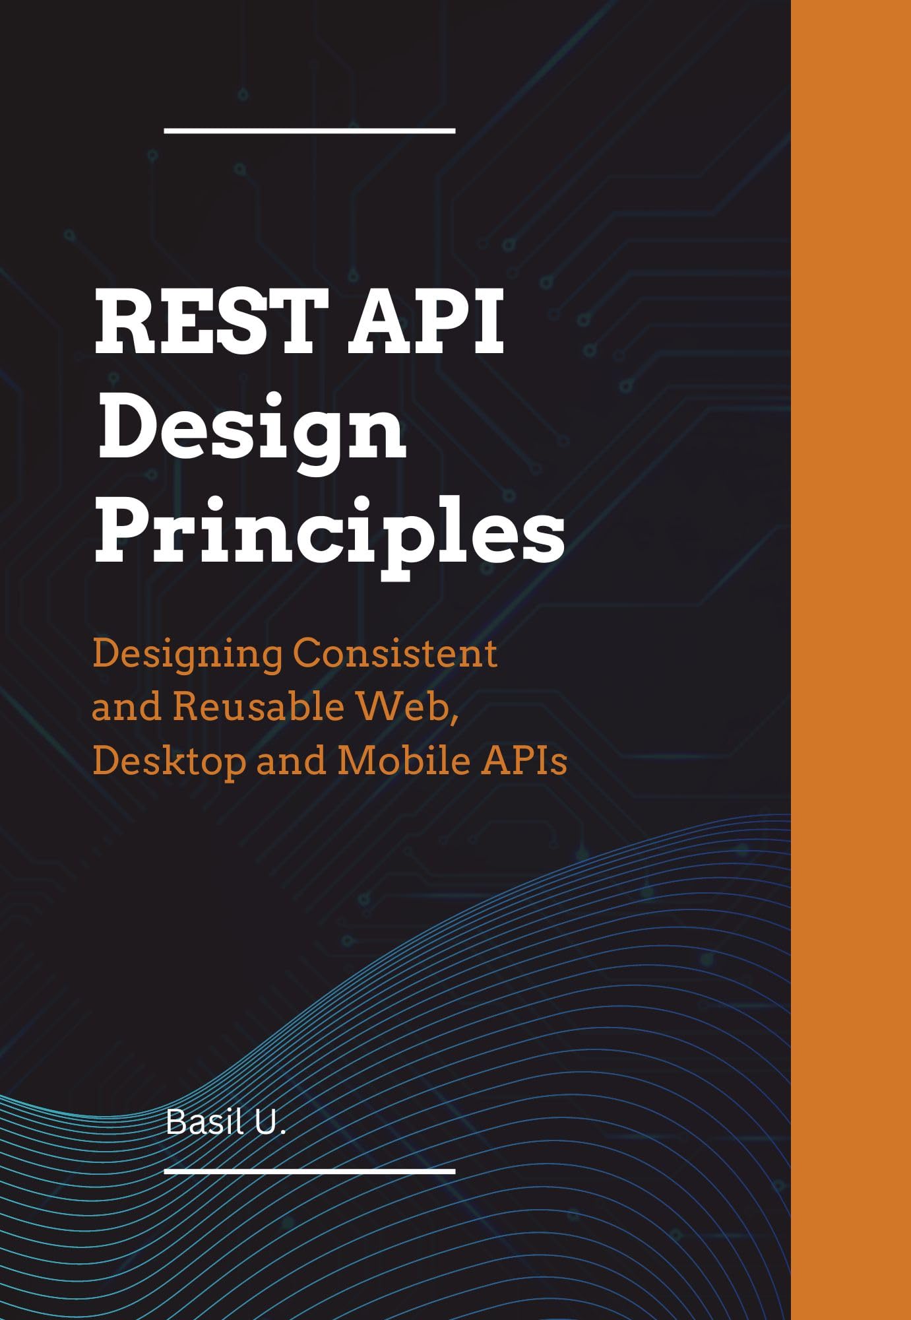Select the subtitle line "Desktop and Mobile APIs"
This screenshot has width=911, height=1320.
(330, 761)
